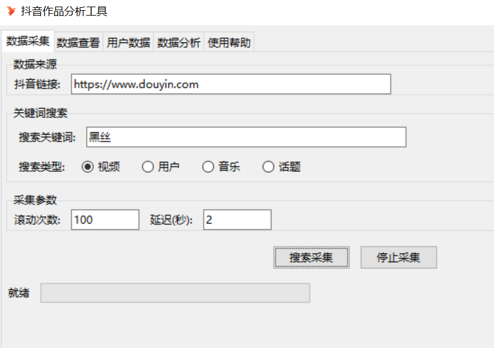This screenshot has width=494, height=348.
Task: Focus the 抖音链接 URL input field
Action: pos(230,84)
